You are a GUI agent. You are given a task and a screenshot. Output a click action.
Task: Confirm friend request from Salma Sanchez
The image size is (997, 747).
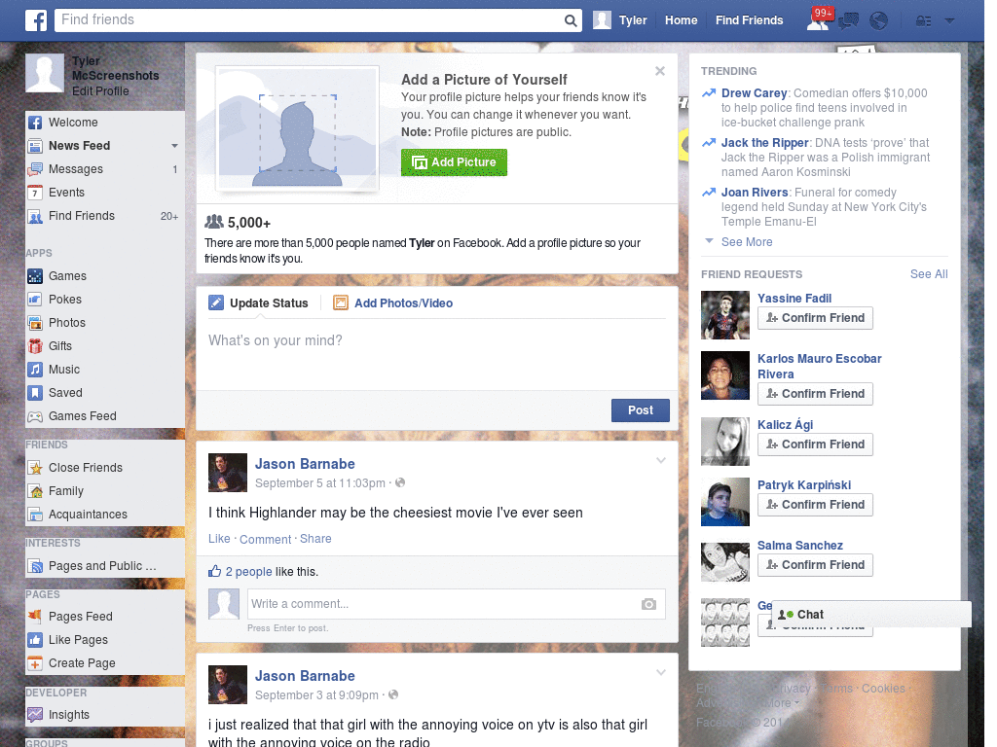click(x=815, y=565)
